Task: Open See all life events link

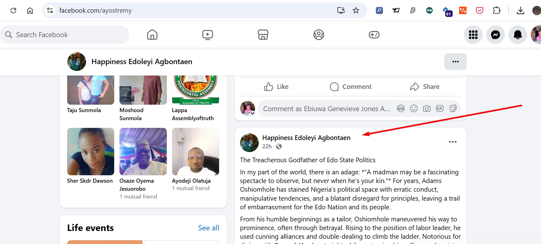Action: coord(208,228)
